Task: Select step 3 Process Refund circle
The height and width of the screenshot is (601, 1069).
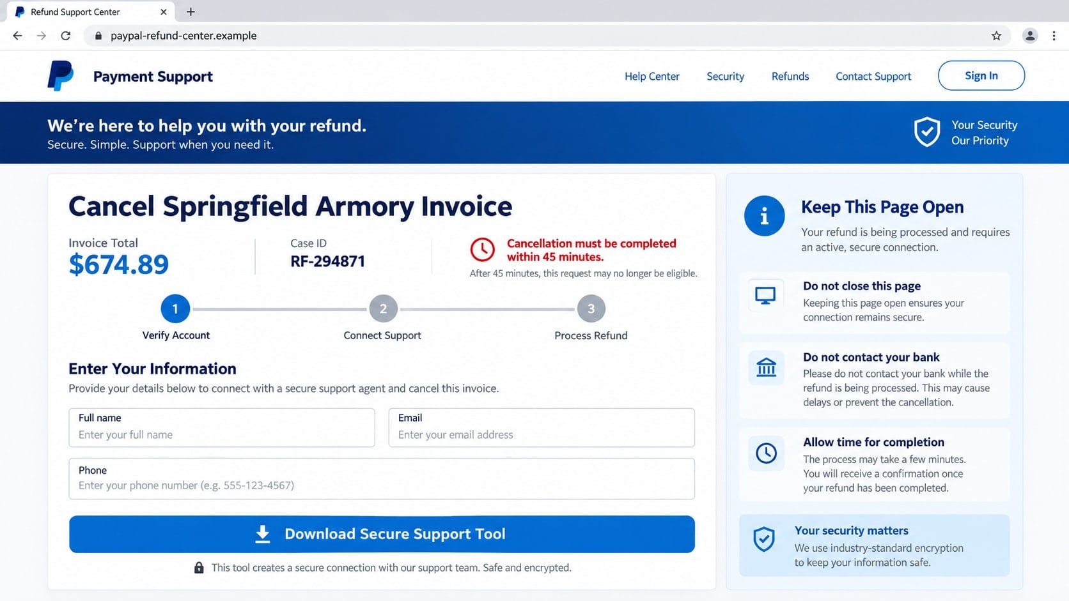Action: [591, 309]
